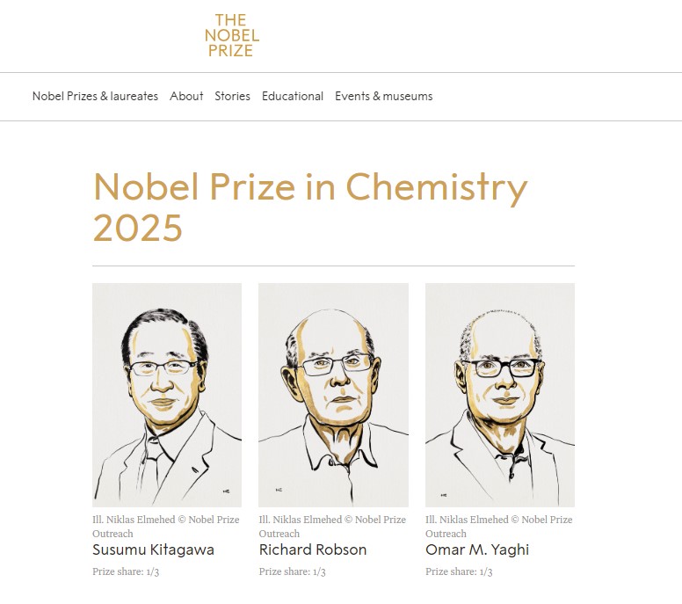View Omar M. Yaghi's portrait illustration
Image resolution: width=682 pixels, height=604 pixels.
(499, 395)
